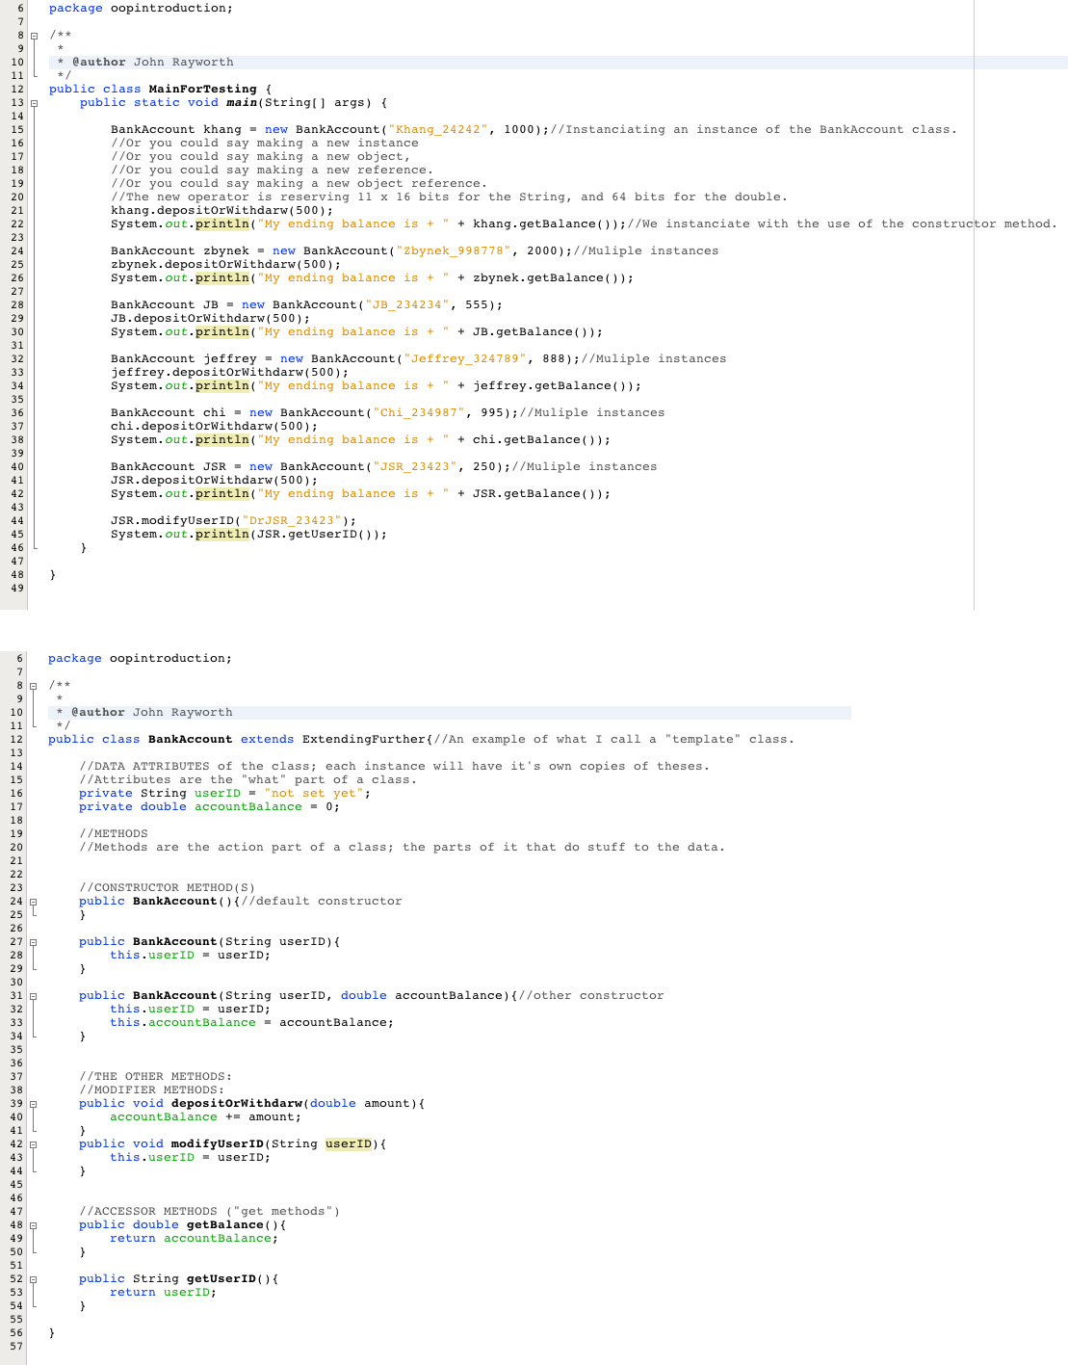Fold the default BankAccount() constructor
This screenshot has width=1068, height=1365.
(33, 902)
